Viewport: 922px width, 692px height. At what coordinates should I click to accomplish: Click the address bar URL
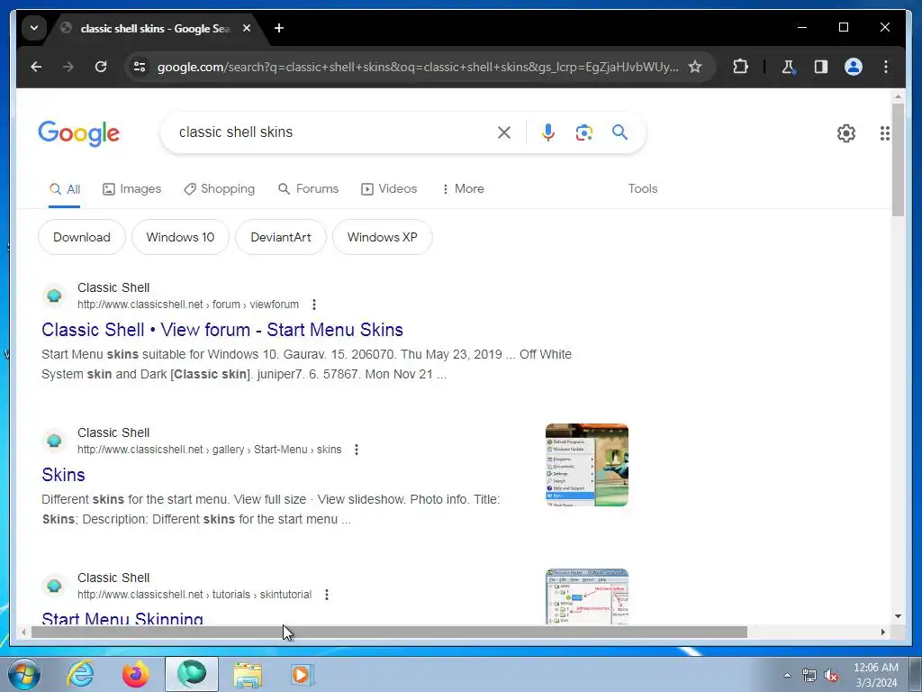418,67
